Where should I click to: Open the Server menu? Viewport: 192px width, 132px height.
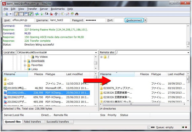(x=44, y=9)
